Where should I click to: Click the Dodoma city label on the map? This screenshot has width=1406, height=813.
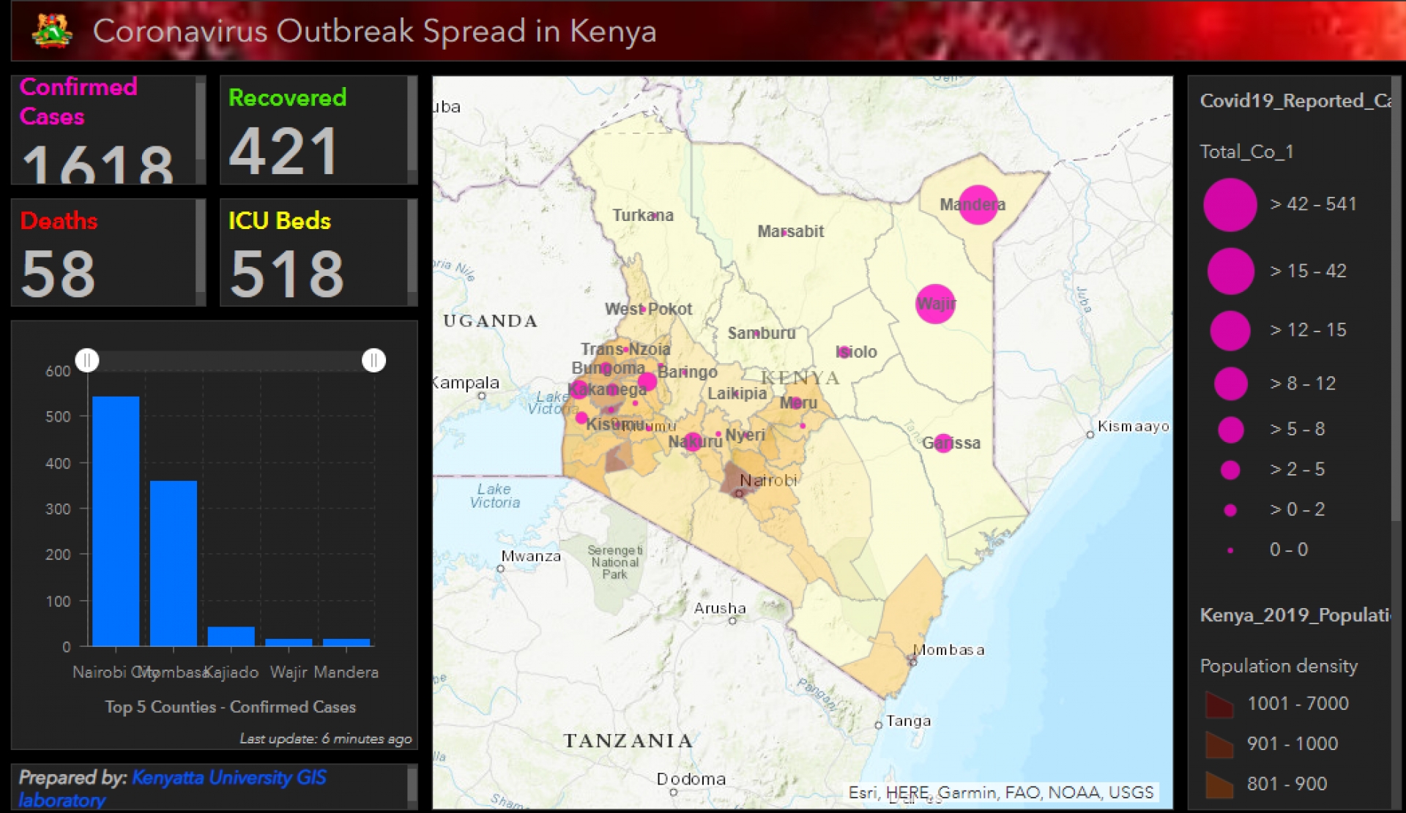click(691, 779)
